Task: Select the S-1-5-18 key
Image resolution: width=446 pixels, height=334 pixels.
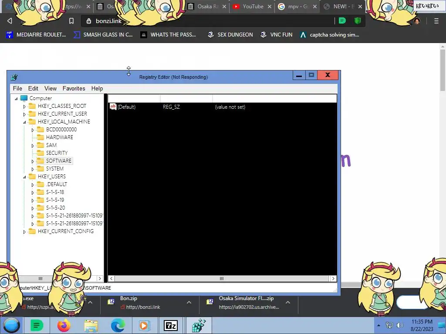Action: 55,192
